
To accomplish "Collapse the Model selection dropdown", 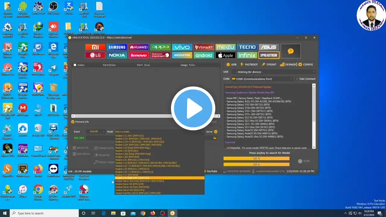I will click(x=203, y=132).
